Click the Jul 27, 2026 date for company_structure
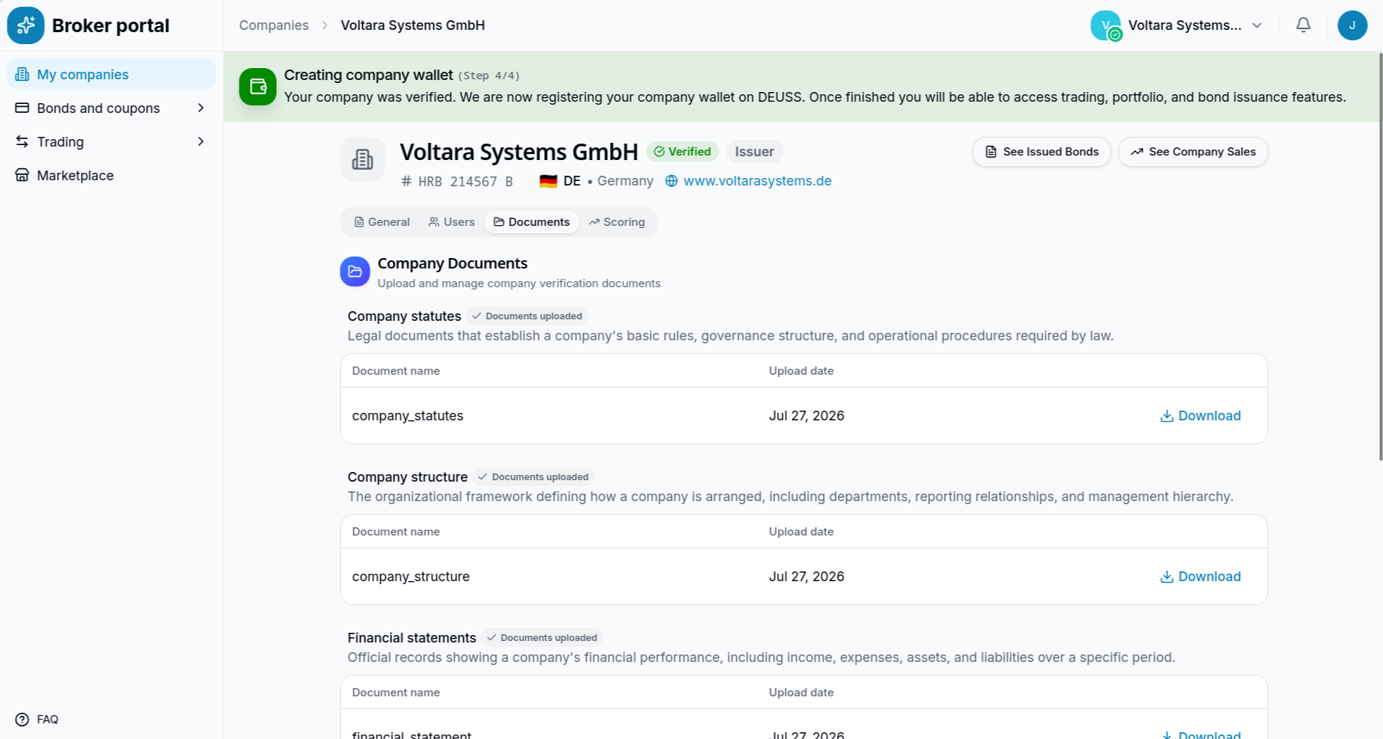 (x=807, y=577)
